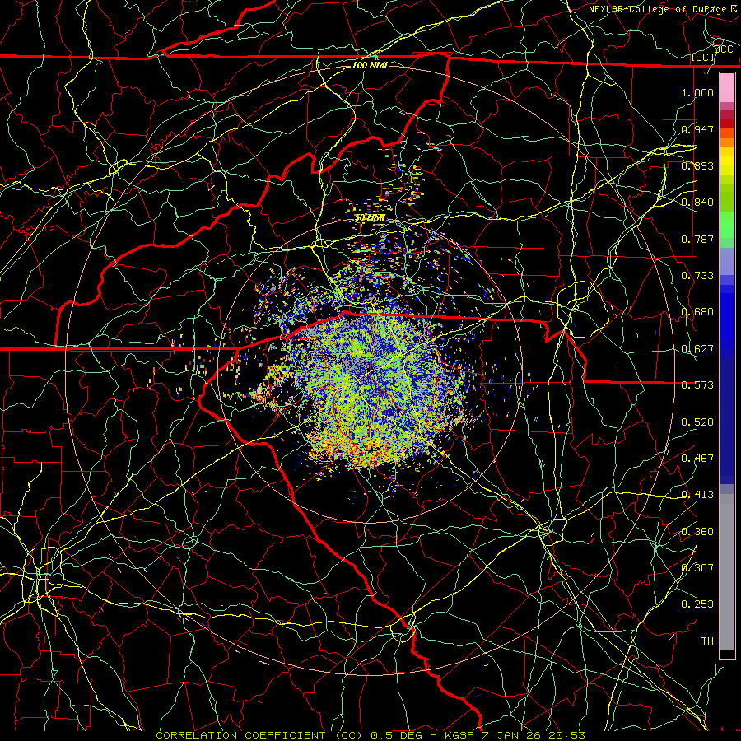The width and height of the screenshot is (741, 741).
Task: Click the [CC] legend header
Action: point(703,58)
